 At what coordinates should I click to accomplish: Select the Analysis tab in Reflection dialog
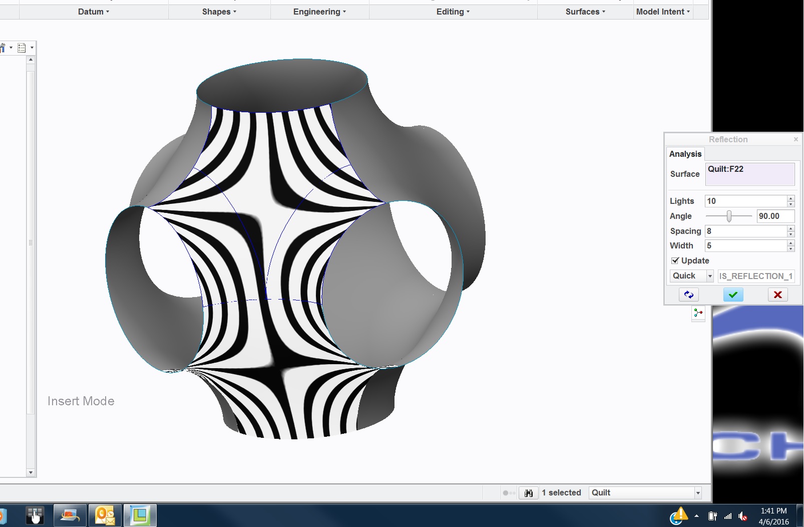pos(685,154)
